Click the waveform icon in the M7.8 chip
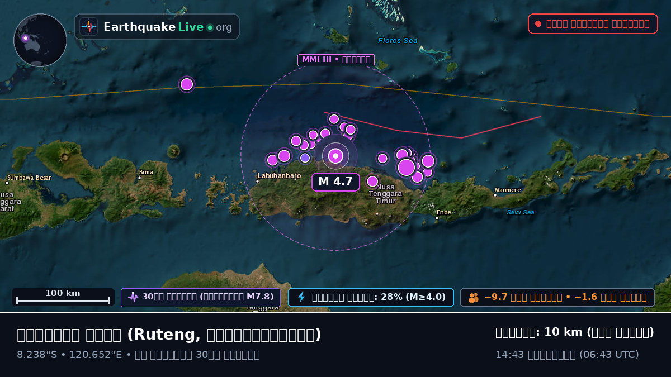The height and width of the screenshot is (377, 671). click(133, 297)
